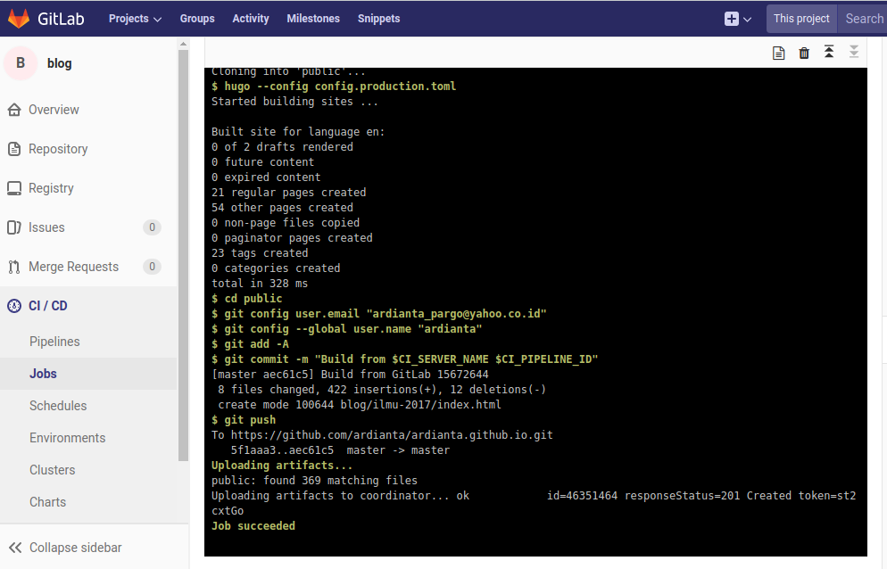The height and width of the screenshot is (569, 887).
Task: Open the blog project avatar
Action: click(x=20, y=62)
